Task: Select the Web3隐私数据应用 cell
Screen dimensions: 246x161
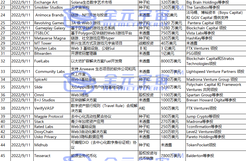Action: (104, 137)
